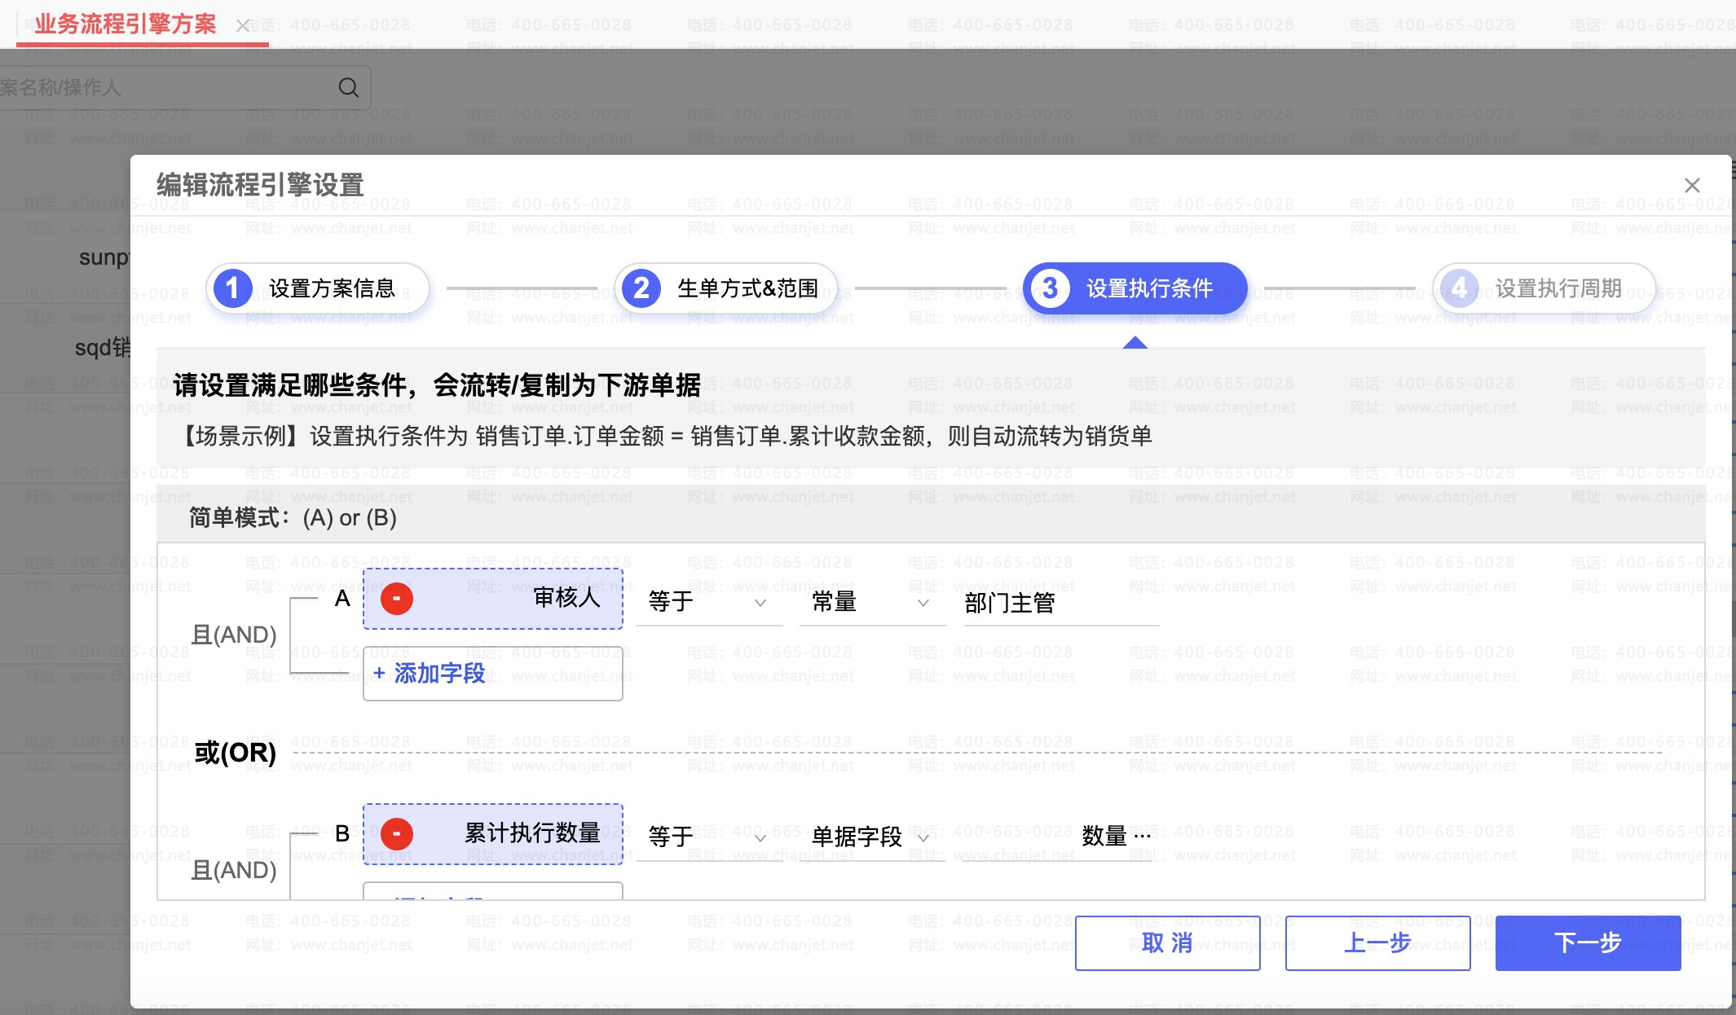
Task: Switch to 业务流程引擎方案 tab
Action: tap(126, 24)
